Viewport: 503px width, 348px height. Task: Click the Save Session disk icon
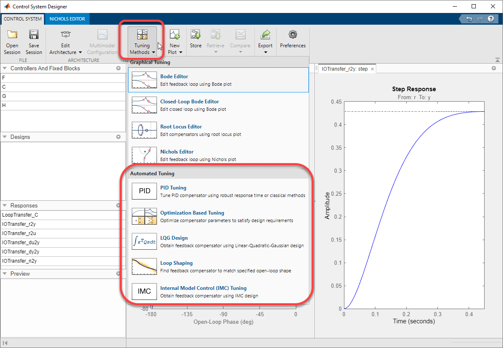(x=34, y=35)
